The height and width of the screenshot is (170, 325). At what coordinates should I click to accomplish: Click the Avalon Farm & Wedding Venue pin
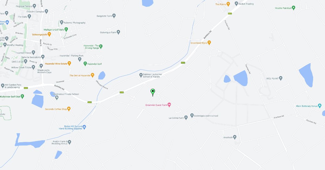[69, 142]
